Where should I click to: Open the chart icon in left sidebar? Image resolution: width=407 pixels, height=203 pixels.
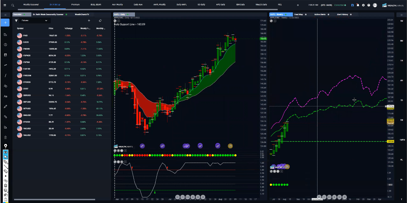coord(5,34)
